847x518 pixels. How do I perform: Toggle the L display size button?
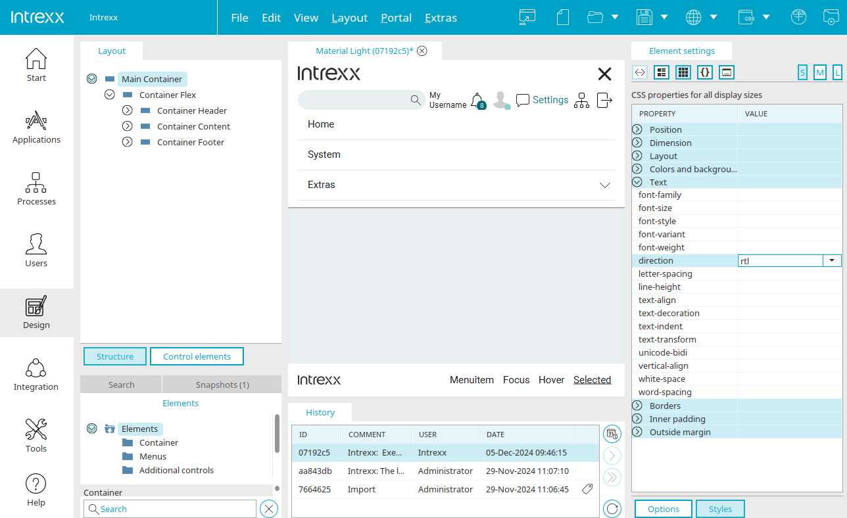[x=837, y=72]
